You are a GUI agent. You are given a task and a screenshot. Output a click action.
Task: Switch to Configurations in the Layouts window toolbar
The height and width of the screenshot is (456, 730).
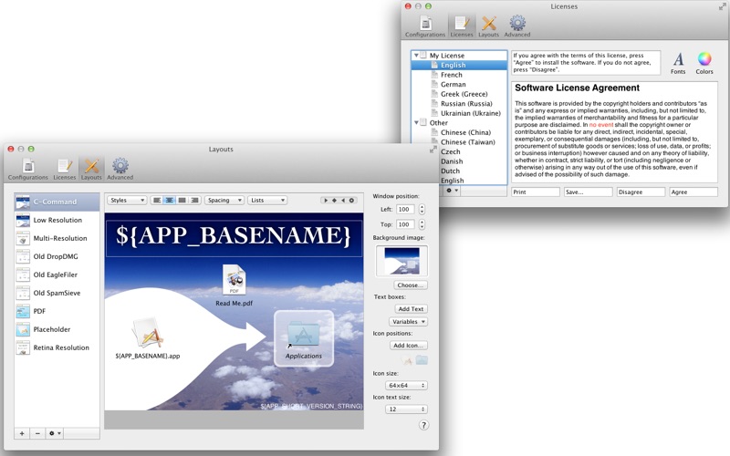(28, 168)
